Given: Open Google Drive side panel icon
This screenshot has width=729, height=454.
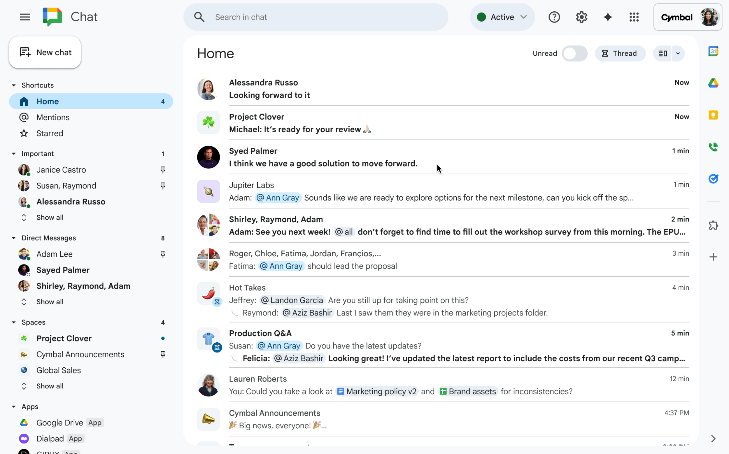Looking at the screenshot, I should pyautogui.click(x=713, y=83).
